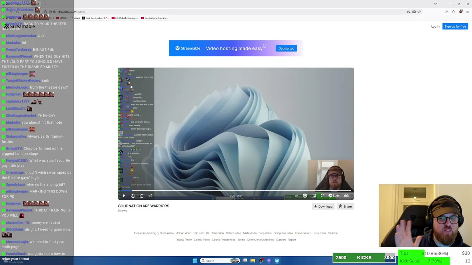Screen dimensions: 472x265
Task: Open the Privacy Policy link
Action: point(184,240)
